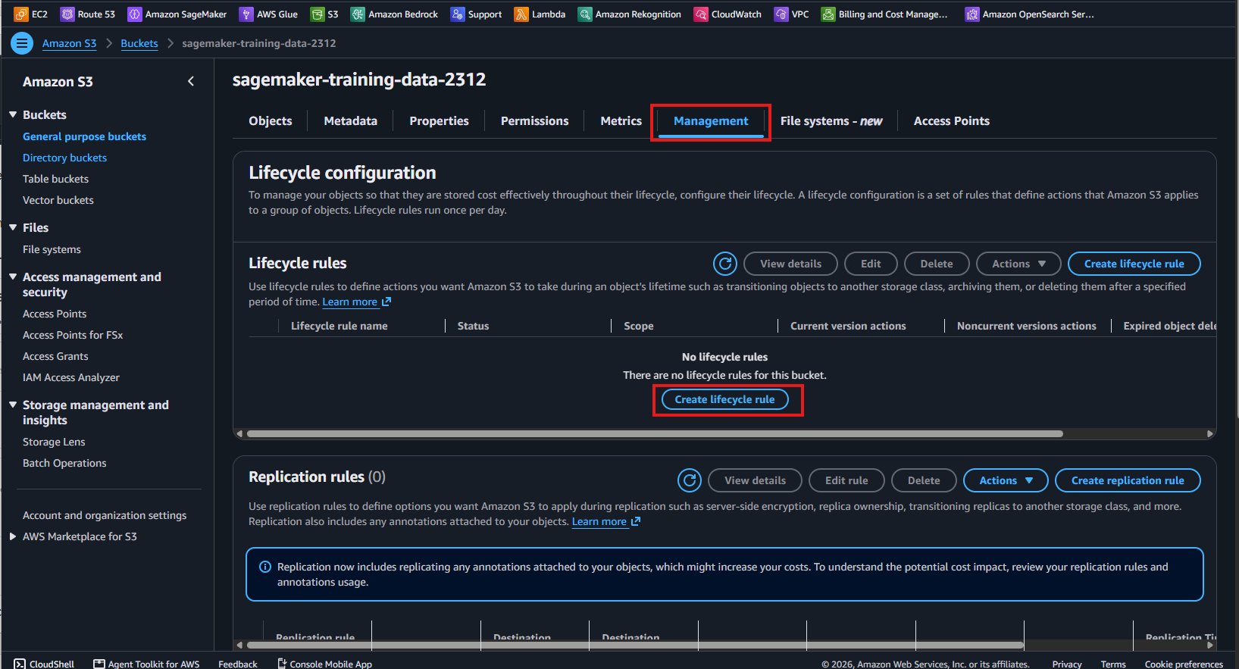
Task: Refresh the Lifecycle rules list
Action: click(725, 264)
